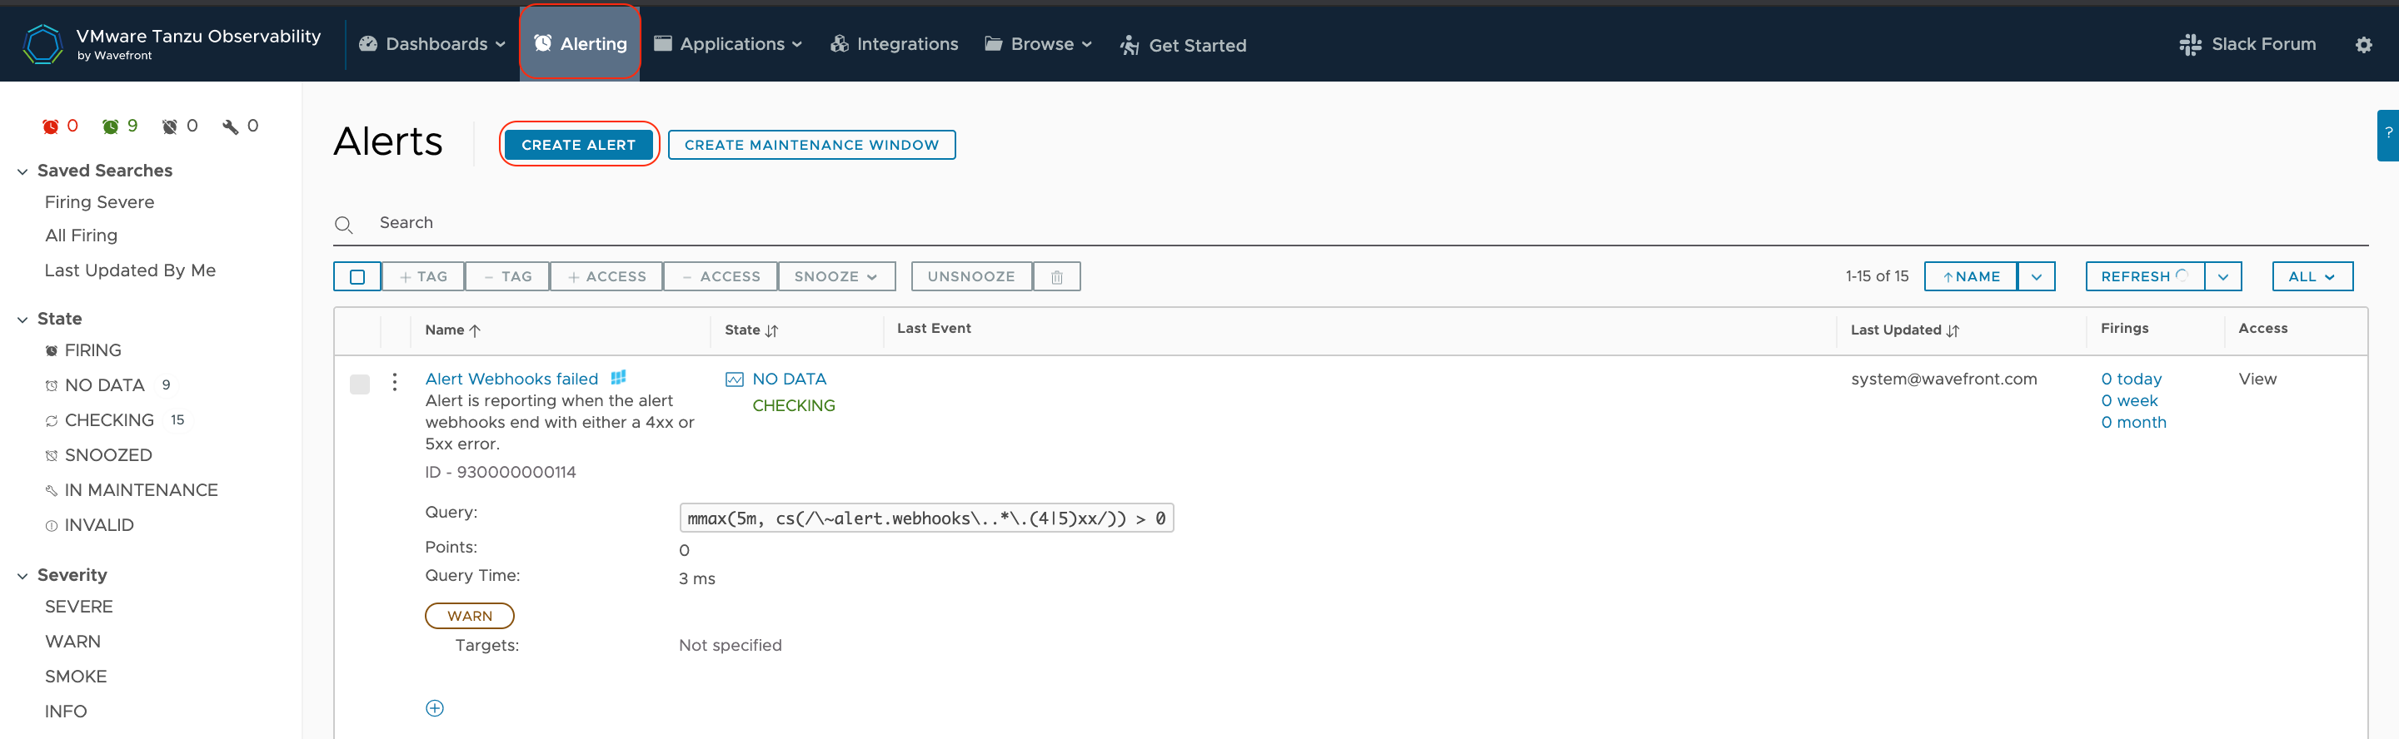Viewport: 2399px width, 739px height.
Task: Collapse the State filter section
Action: (x=22, y=320)
